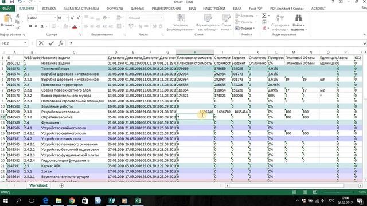
Task: Click the Save icon in the quick access toolbar
Action: click(11, 2)
